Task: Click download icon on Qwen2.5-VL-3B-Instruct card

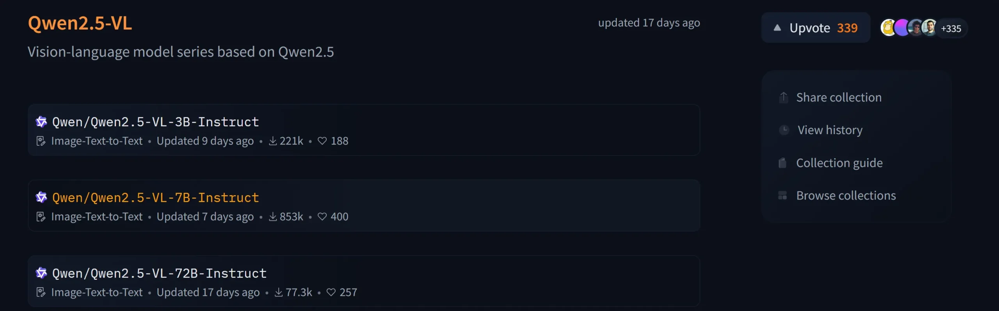Action: (273, 141)
